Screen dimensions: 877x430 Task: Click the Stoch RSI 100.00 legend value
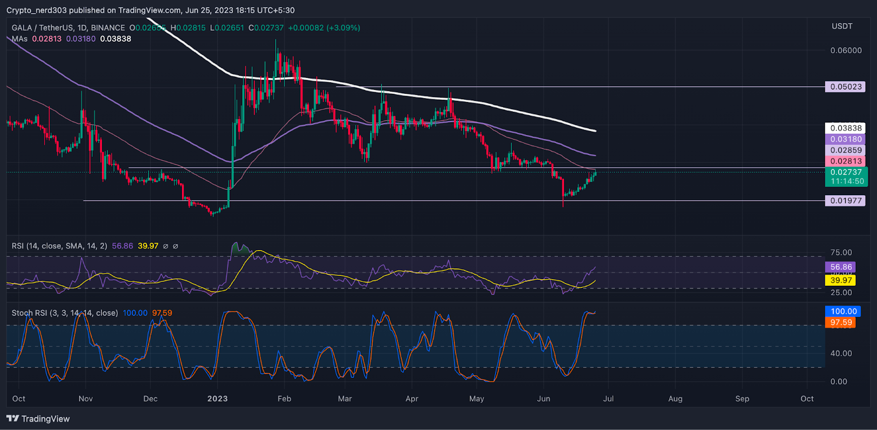135,313
